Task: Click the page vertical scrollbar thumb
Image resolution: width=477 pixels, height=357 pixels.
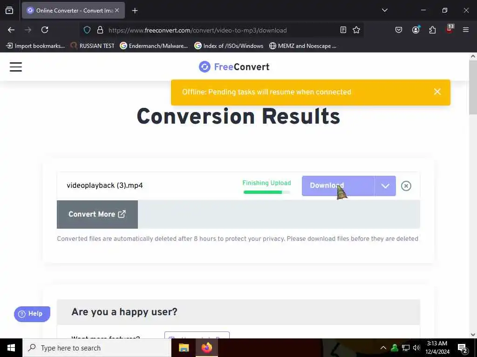Action: [x=473, y=87]
